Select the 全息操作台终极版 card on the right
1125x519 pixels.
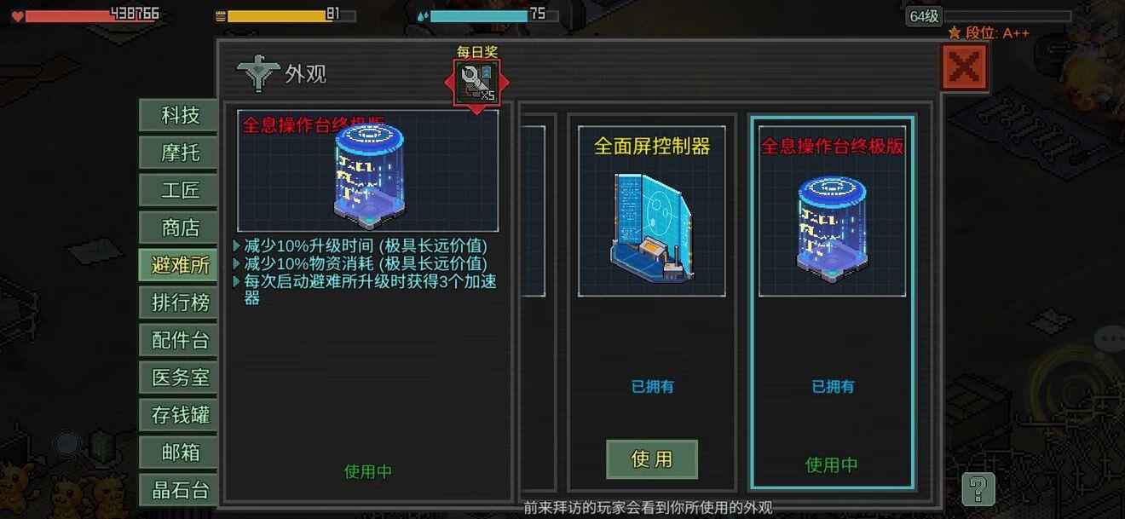tap(832, 303)
